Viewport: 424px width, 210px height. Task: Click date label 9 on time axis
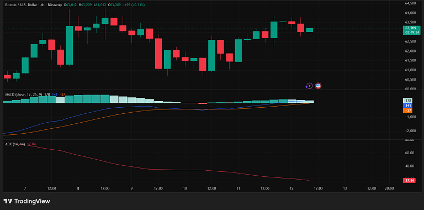pyautogui.click(x=131, y=188)
